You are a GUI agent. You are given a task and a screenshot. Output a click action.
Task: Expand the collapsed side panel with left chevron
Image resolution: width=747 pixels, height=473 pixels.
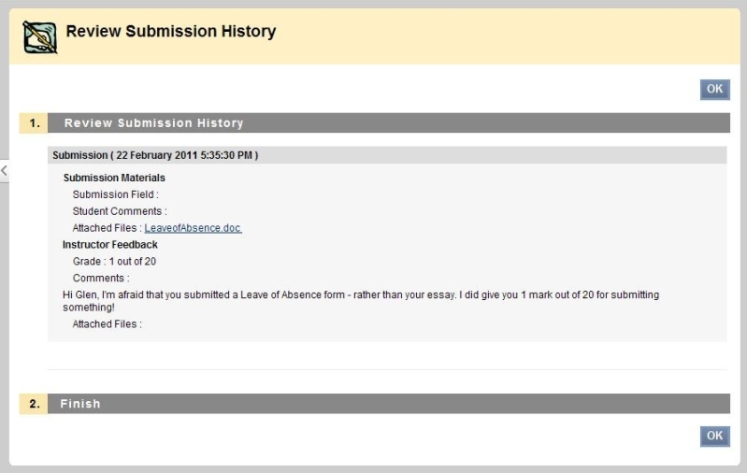point(5,170)
